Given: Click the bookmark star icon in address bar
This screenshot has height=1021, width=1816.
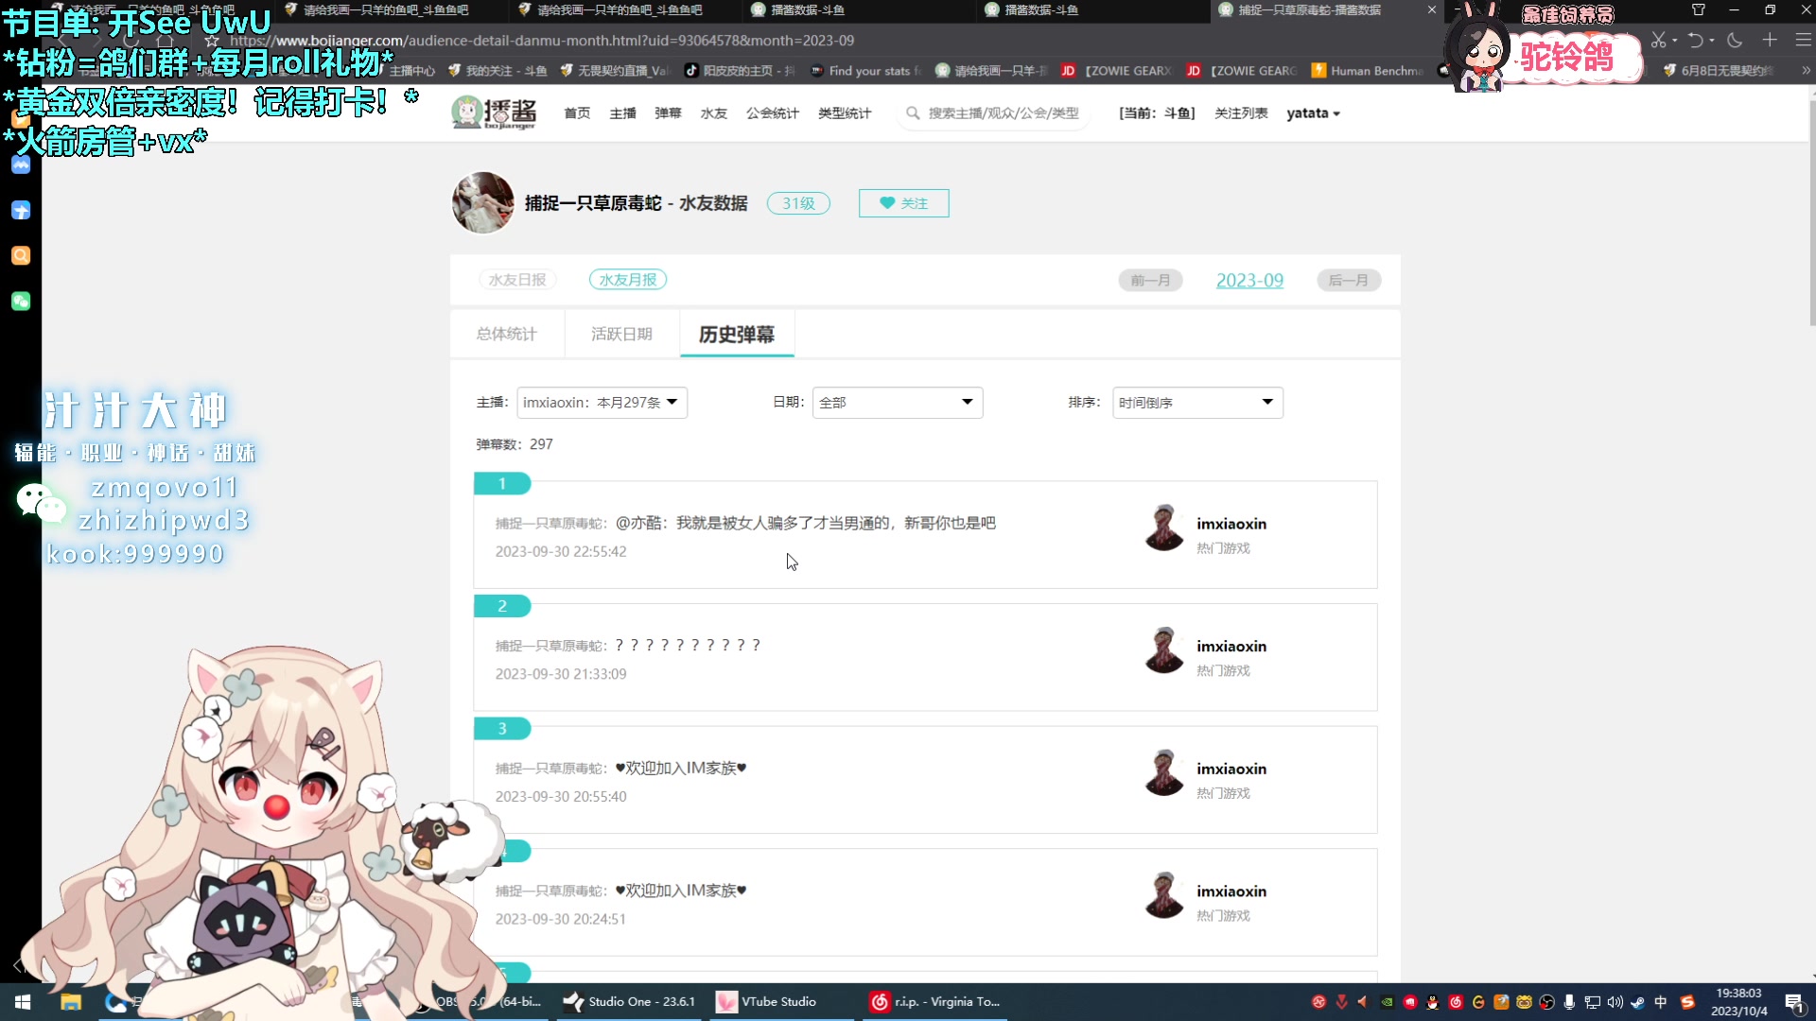Looking at the screenshot, I should [212, 41].
